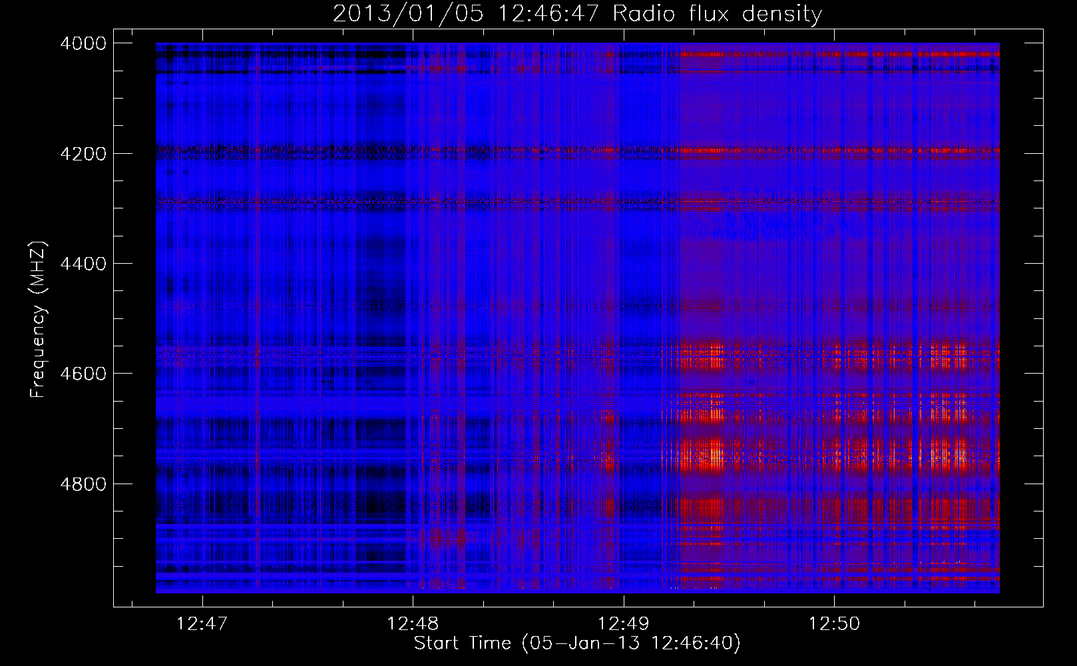Click the "Start Time (05-Jan-13 12:46:40)" axis title

(x=577, y=643)
